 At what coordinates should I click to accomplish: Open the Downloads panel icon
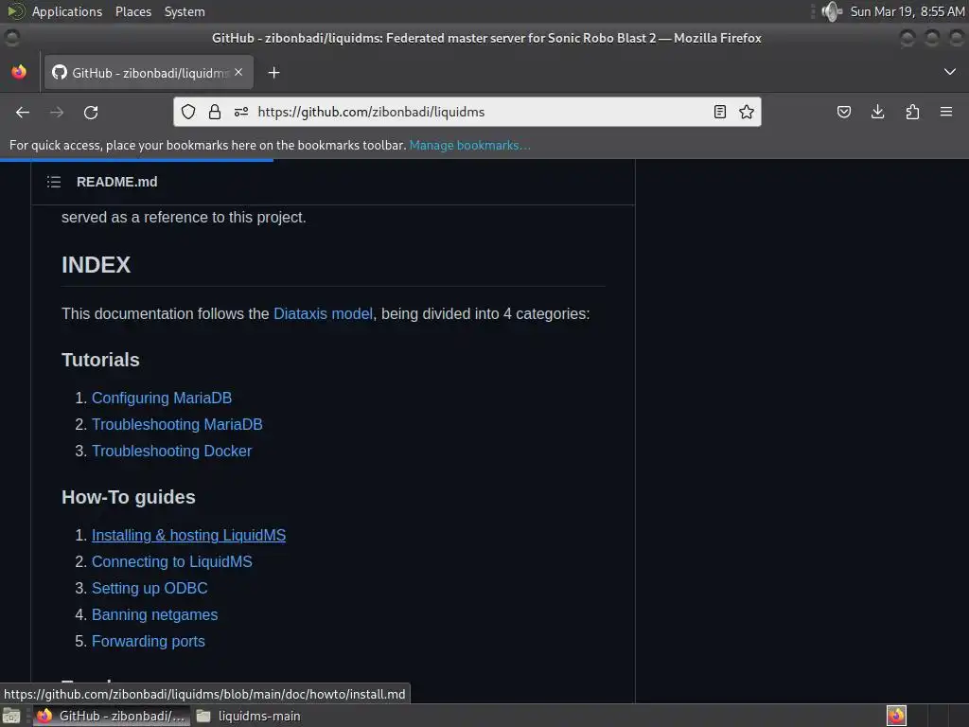pos(877,112)
